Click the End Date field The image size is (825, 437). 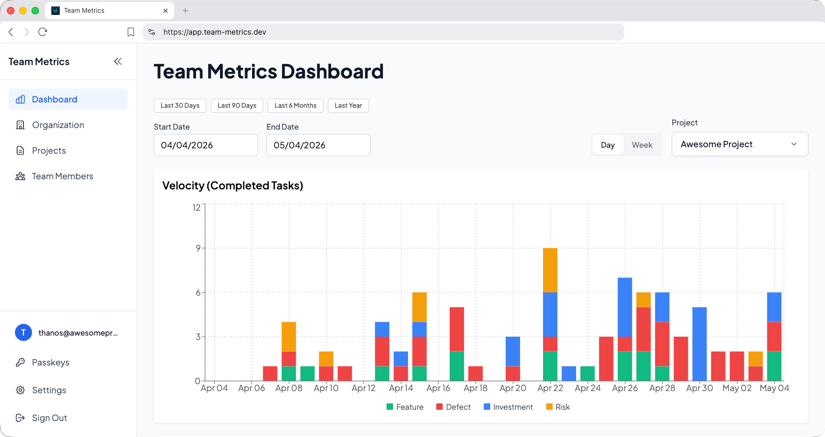(318, 145)
